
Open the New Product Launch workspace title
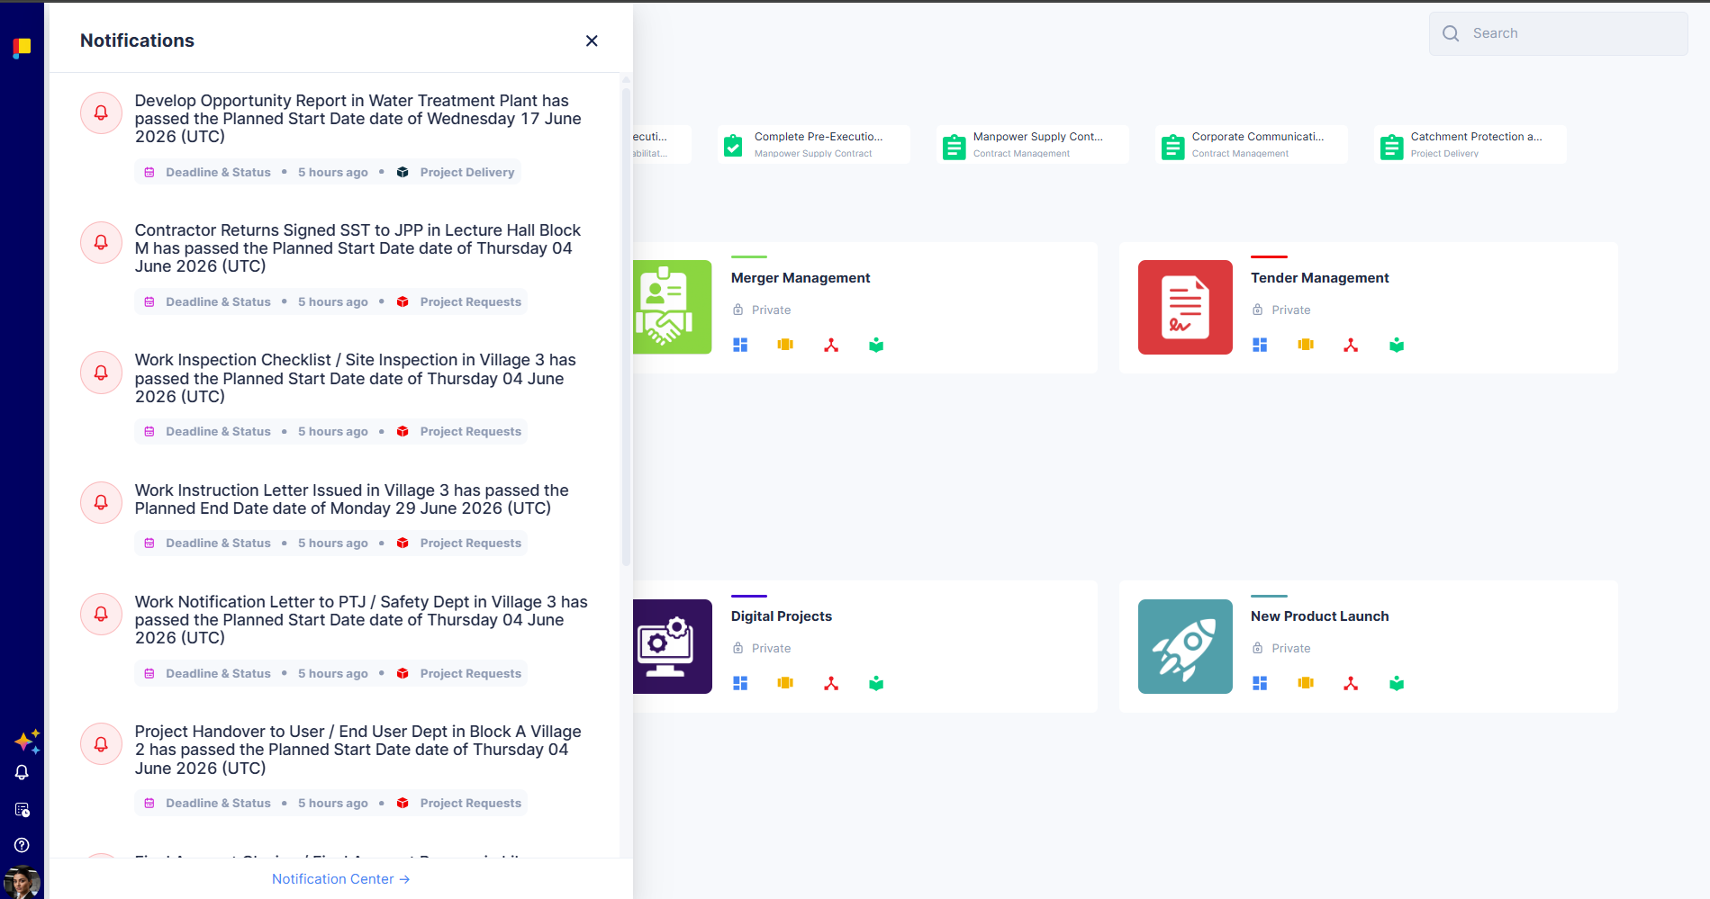pyautogui.click(x=1319, y=616)
